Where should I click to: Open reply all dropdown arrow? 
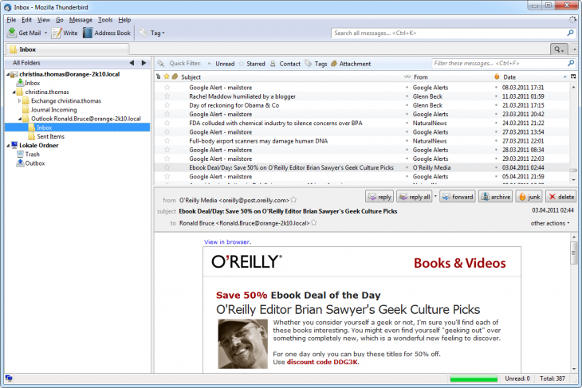click(x=435, y=196)
